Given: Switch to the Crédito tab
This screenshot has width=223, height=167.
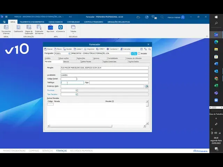Looking at the screenshot, I should (x=51, y=58).
